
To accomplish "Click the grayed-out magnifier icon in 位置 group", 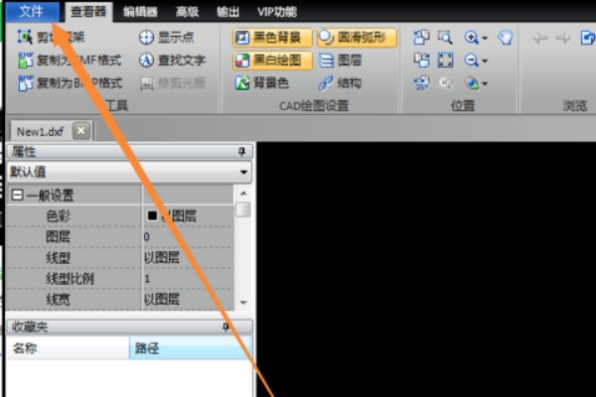I will pos(445,82).
